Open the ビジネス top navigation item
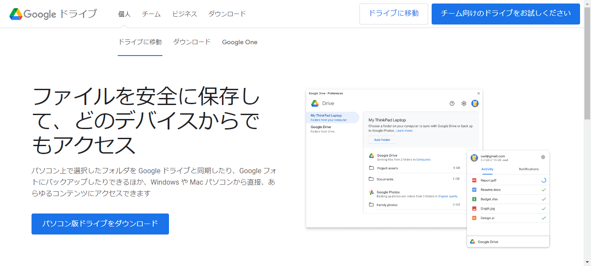The width and height of the screenshot is (591, 266). [x=185, y=14]
